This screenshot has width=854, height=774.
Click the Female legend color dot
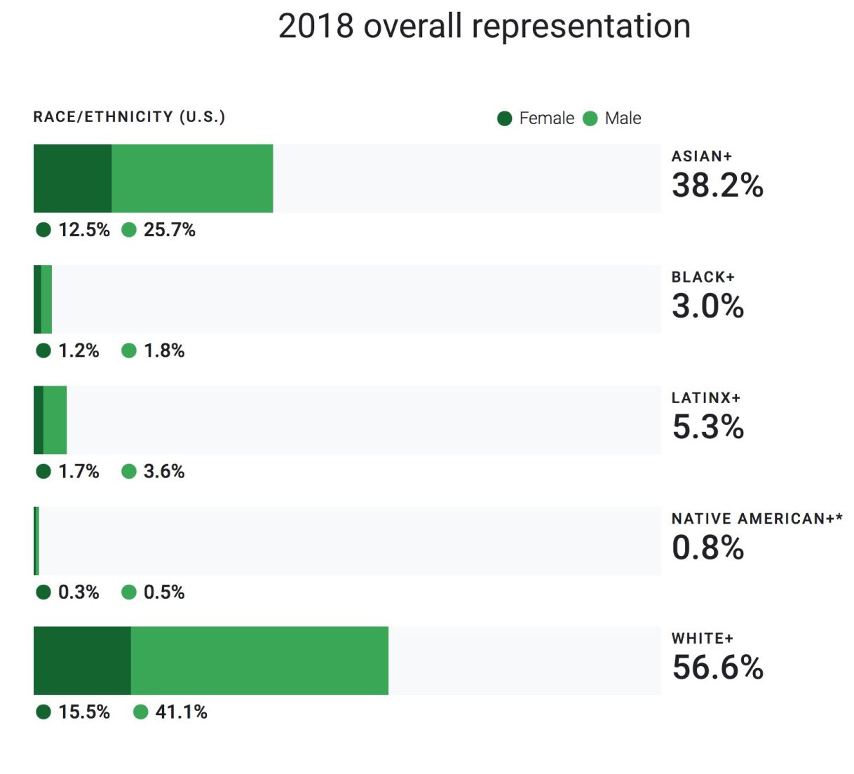pyautogui.click(x=505, y=118)
